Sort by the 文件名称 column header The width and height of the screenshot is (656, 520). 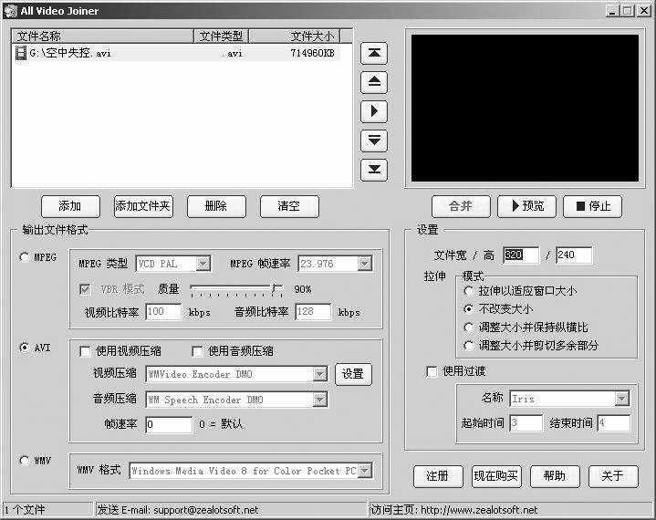coord(102,36)
